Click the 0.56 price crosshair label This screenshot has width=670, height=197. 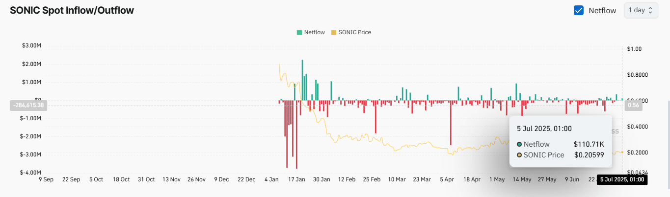[634, 105]
